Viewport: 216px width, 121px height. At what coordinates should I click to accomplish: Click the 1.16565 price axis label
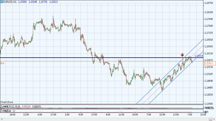coord(209,46)
